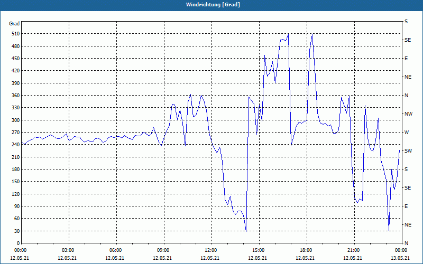
Task: Select the 150 degree axis label
Action: [x=15, y=182]
